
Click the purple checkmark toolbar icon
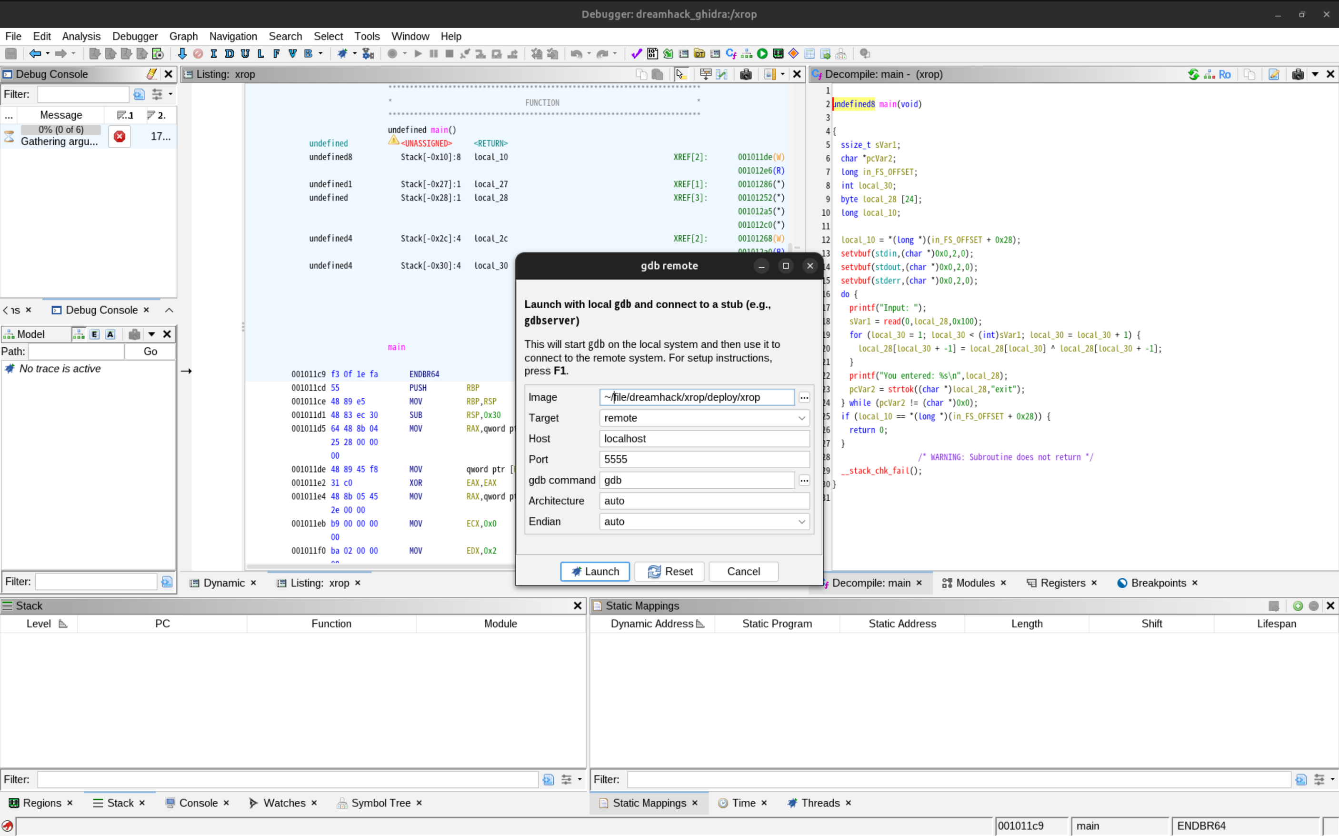(637, 54)
